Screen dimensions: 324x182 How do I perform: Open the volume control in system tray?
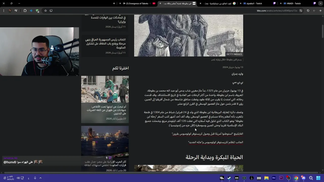(x=18, y=178)
